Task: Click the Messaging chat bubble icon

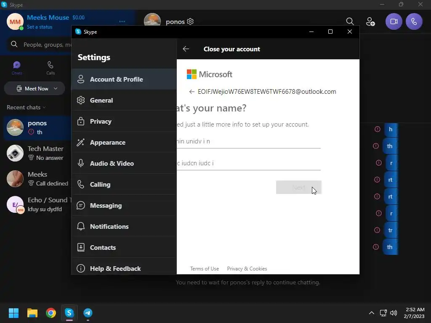Action: tap(81, 205)
